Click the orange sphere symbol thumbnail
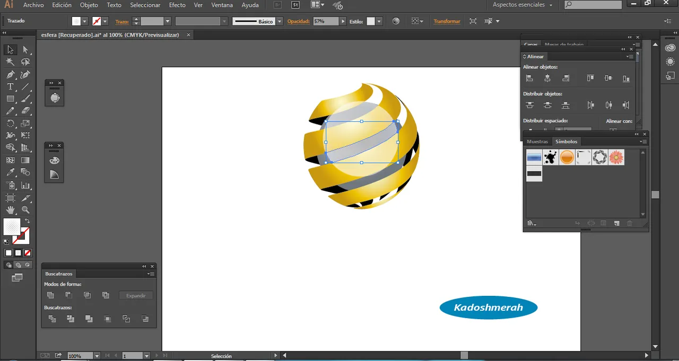679x361 pixels. [x=567, y=157]
